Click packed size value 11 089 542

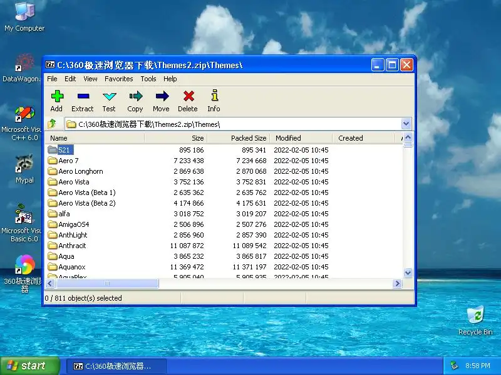click(x=249, y=246)
